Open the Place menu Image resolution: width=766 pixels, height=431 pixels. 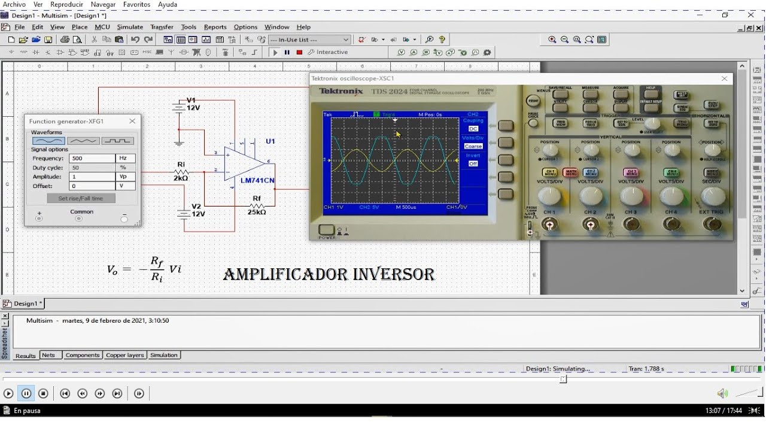pos(80,27)
